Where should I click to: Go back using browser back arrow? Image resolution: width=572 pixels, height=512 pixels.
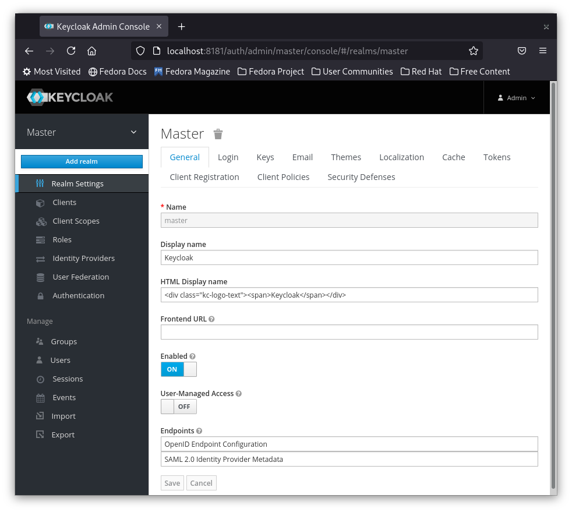click(x=29, y=51)
